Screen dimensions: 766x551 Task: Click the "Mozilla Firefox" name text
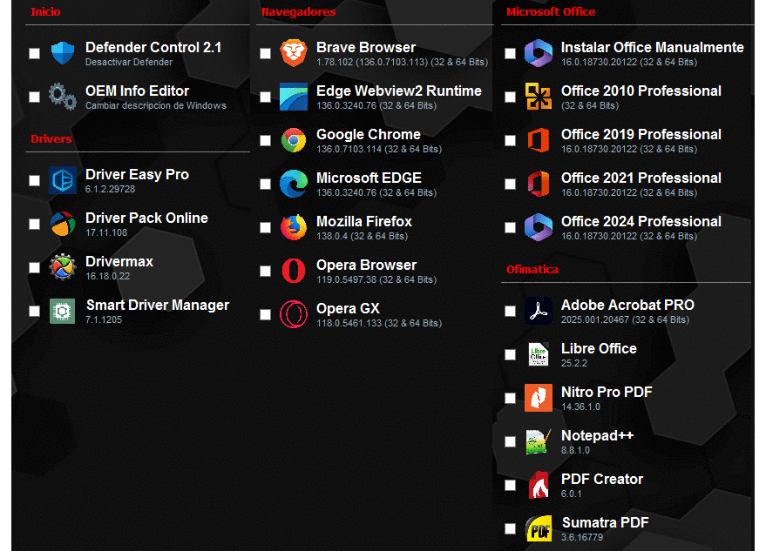(364, 222)
